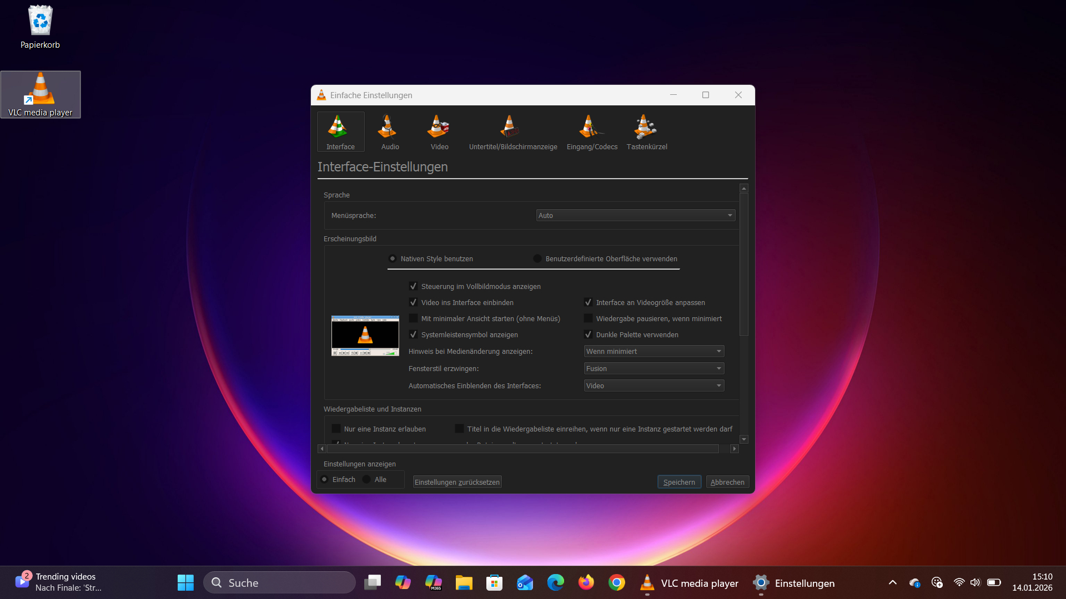Open the Windows Start menu
Image resolution: width=1066 pixels, height=599 pixels.
click(185, 583)
